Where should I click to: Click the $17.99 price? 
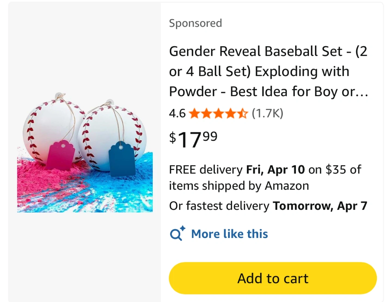(193, 139)
